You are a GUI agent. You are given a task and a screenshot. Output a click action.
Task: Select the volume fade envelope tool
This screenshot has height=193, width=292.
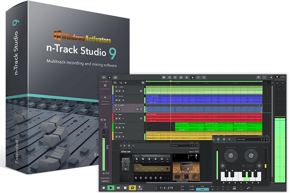click(115, 77)
